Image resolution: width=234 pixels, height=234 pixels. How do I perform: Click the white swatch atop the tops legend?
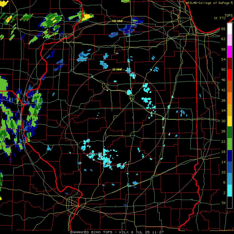coord(230,29)
